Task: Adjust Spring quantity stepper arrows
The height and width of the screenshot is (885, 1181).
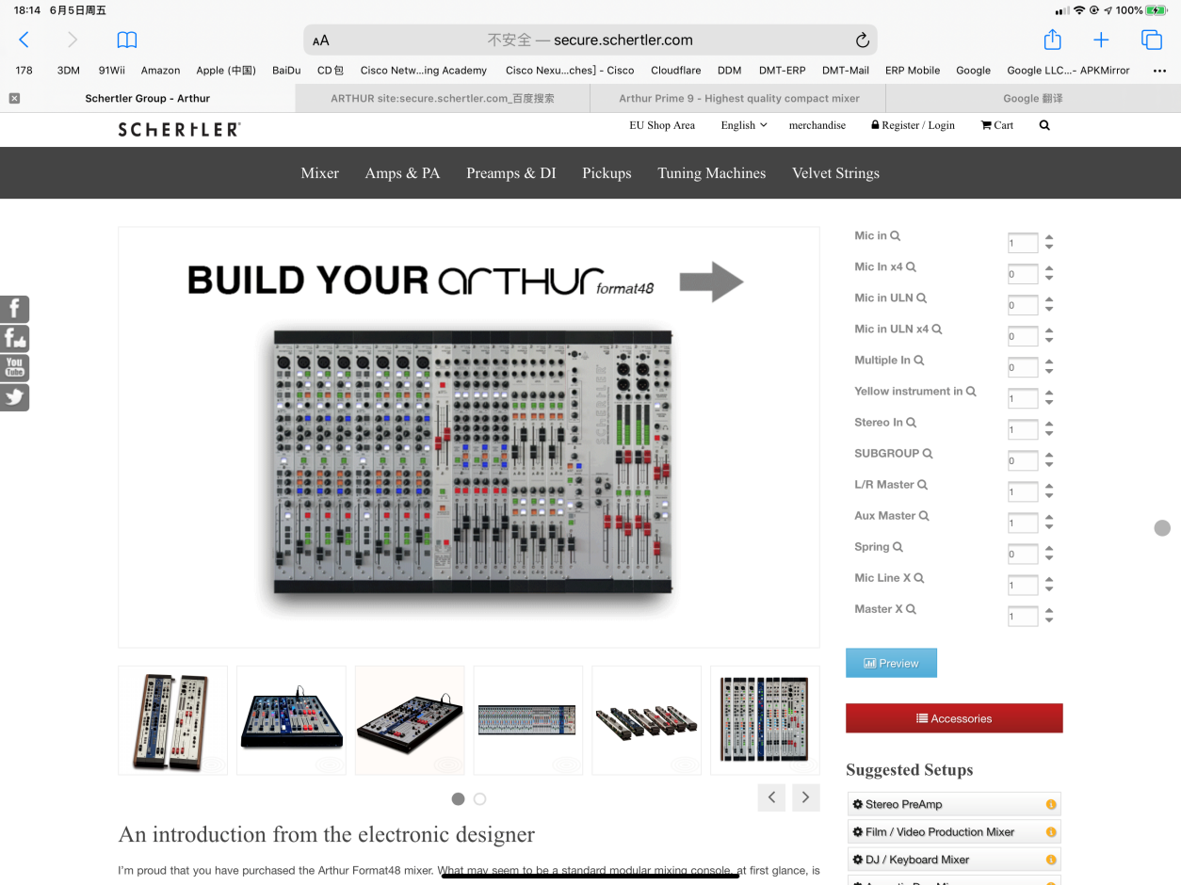Action: (1049, 552)
